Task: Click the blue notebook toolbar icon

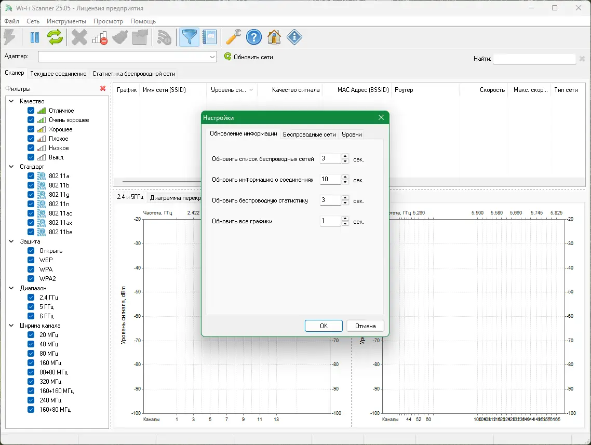Action: point(210,37)
